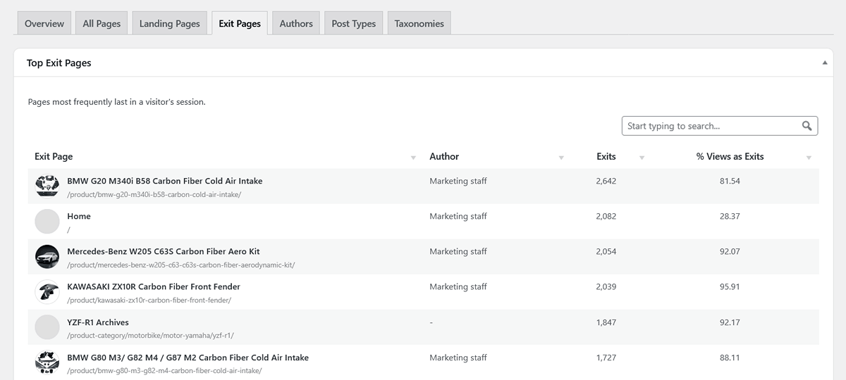The height and width of the screenshot is (380, 846).
Task: Select Marketing staff in KAWASAKI row
Action: [458, 286]
